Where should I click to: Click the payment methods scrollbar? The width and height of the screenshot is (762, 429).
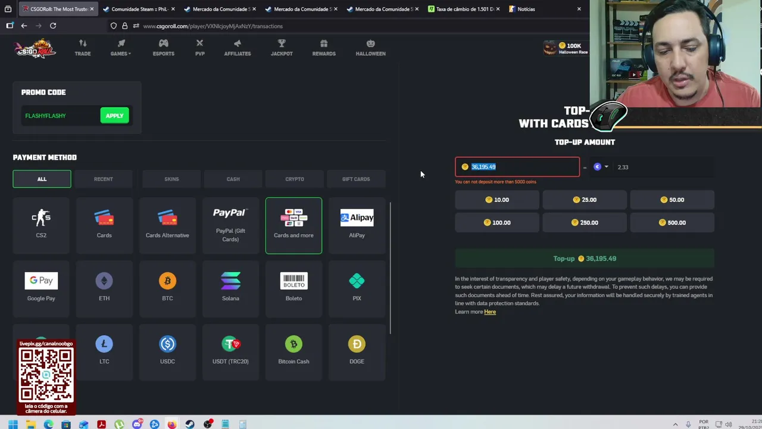[391, 268]
